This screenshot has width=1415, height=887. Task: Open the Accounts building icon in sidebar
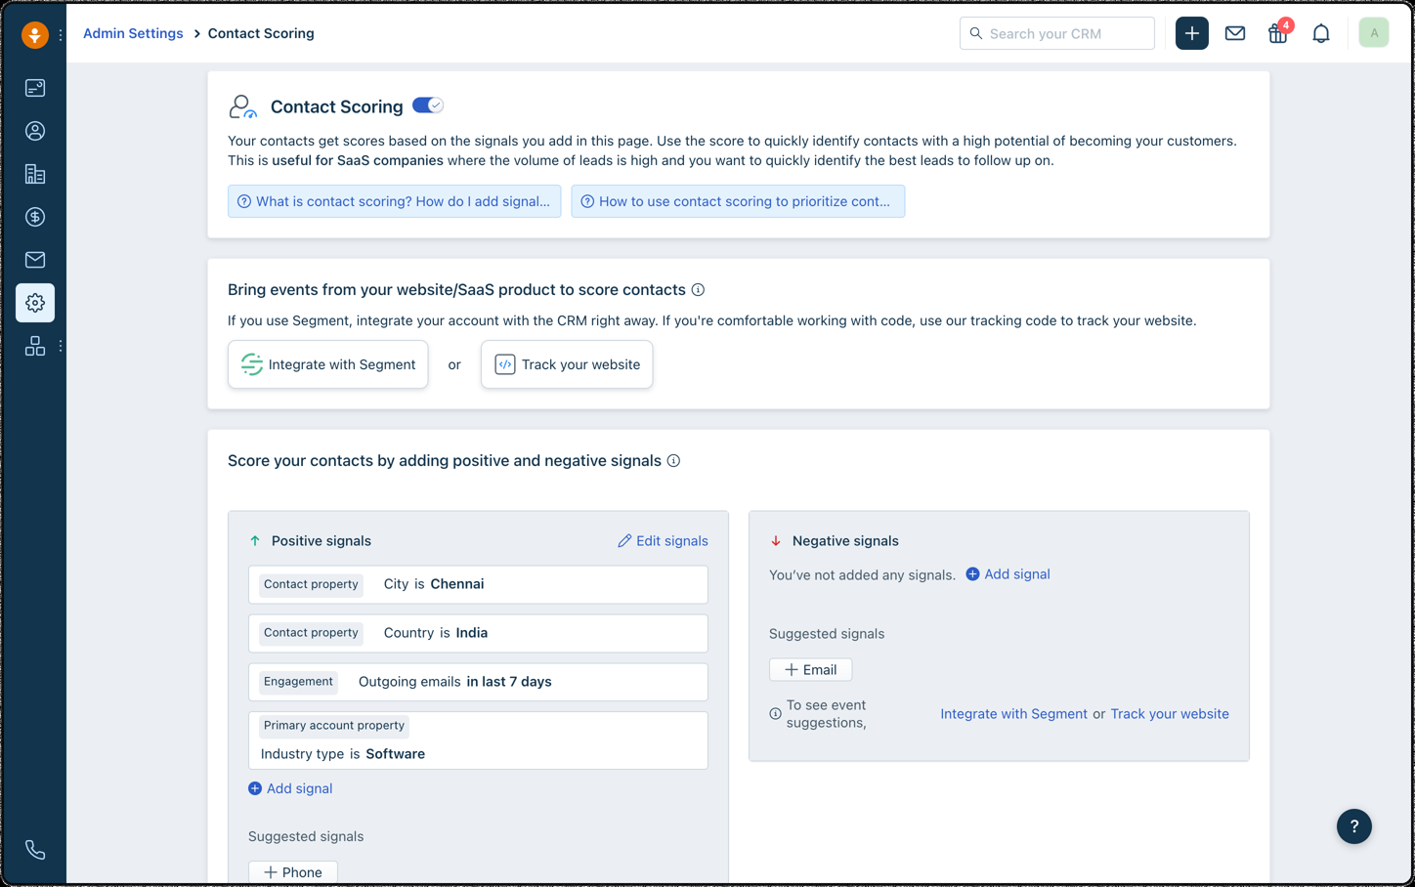coord(35,174)
